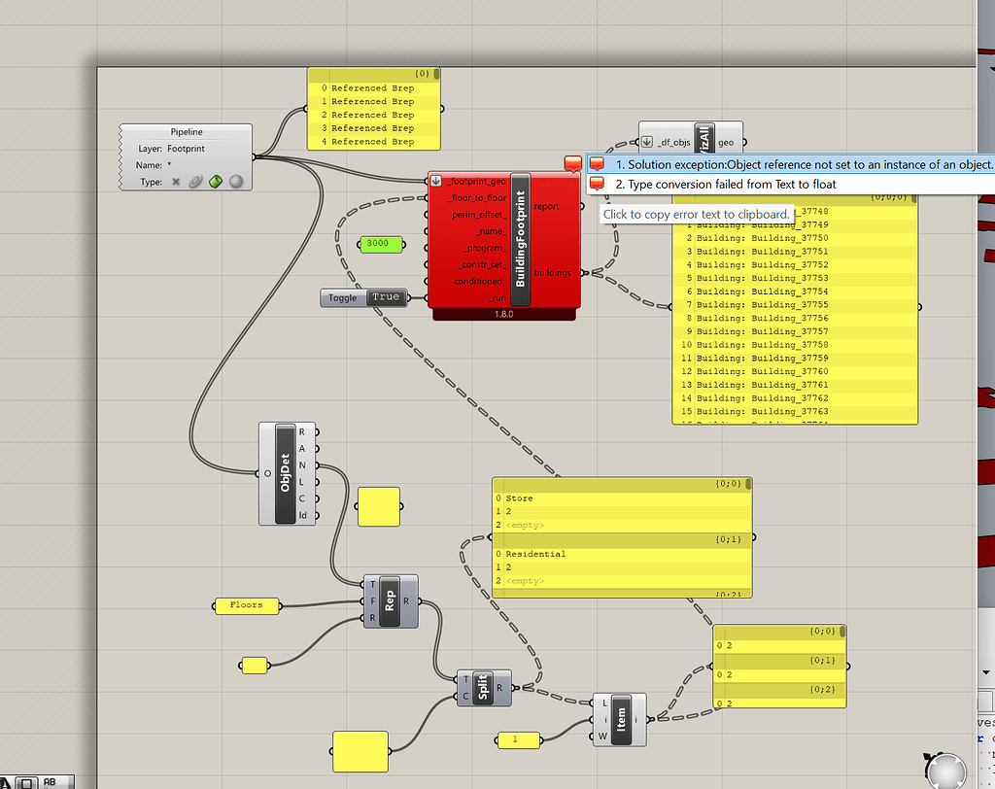This screenshot has height=789, width=995.
Task: Click the down-arrow on _df_objs input
Action: 646,142
